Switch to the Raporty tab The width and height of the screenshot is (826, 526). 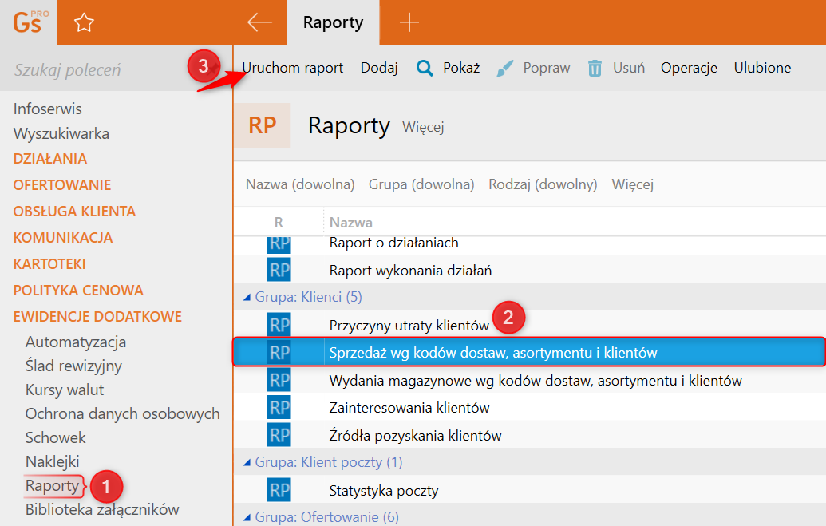(x=333, y=22)
